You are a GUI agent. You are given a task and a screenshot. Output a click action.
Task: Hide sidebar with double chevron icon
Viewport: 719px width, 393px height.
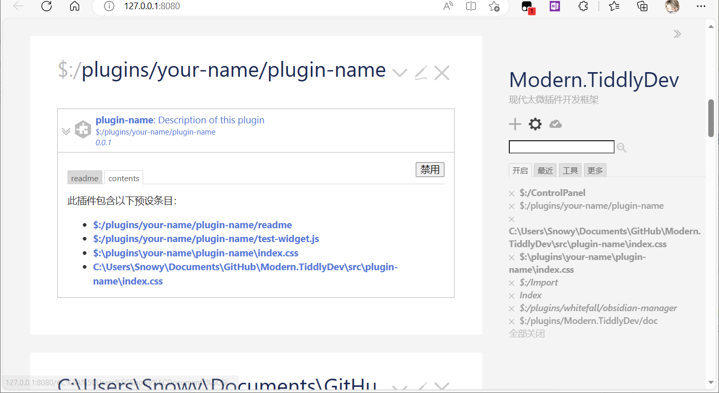point(677,34)
